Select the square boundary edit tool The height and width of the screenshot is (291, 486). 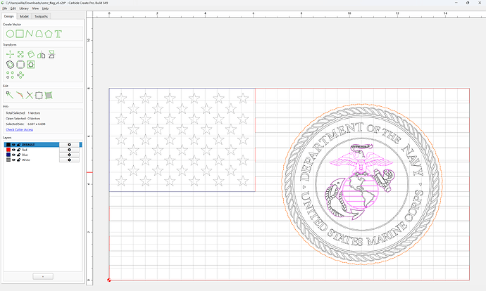[39, 96]
